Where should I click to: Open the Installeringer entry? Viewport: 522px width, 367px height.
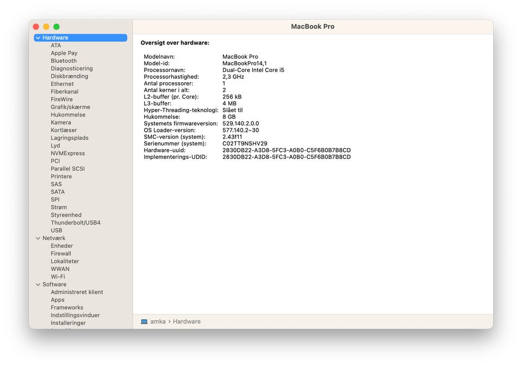tap(69, 323)
